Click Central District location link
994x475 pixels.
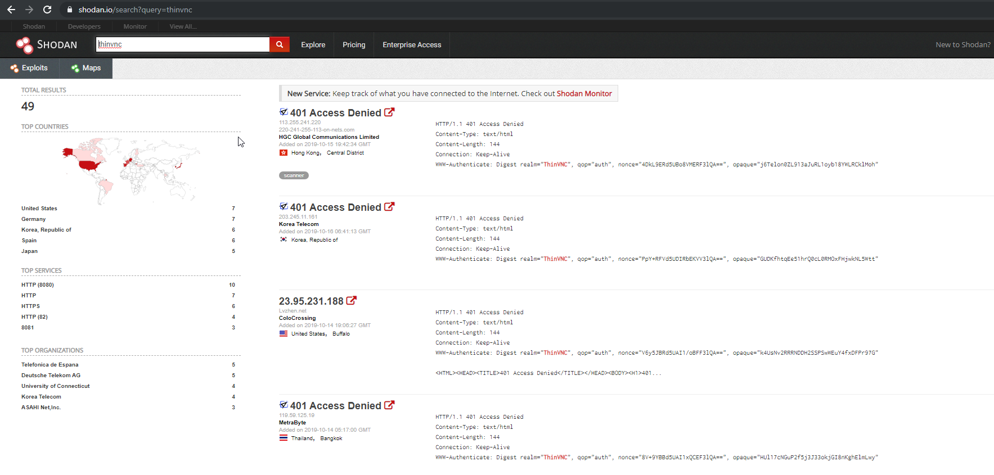345,153
